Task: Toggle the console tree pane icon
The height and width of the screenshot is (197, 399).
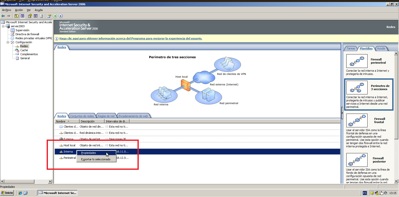Action: [22, 16]
